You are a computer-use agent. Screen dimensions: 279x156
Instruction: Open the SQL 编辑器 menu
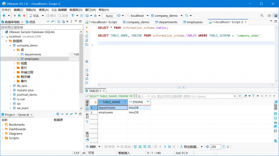click(x=59, y=10)
